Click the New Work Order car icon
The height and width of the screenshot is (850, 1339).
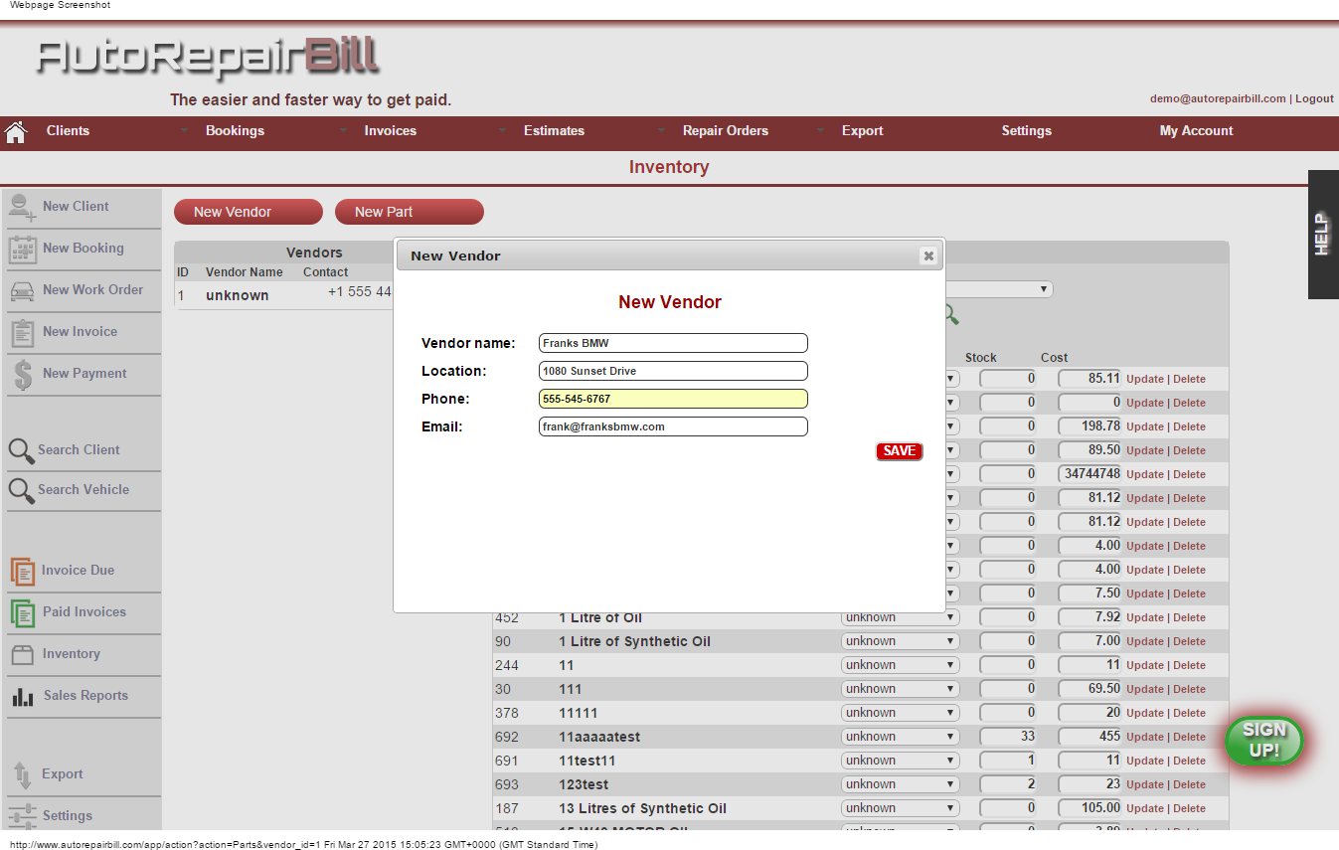(x=23, y=290)
